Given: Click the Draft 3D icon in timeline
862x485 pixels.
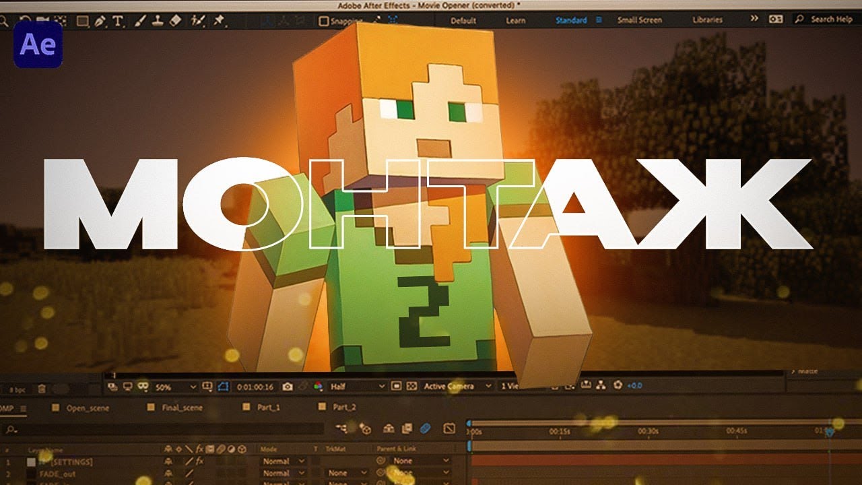Looking at the screenshot, I should (x=364, y=429).
